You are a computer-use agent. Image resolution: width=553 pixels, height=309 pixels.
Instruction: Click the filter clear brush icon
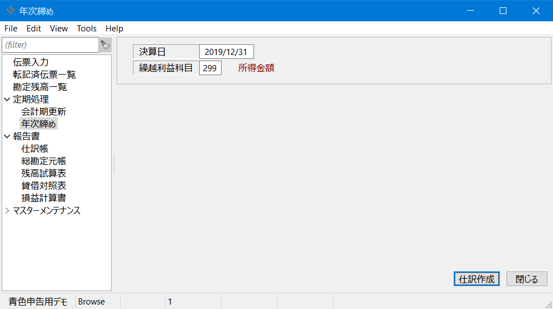coord(105,45)
